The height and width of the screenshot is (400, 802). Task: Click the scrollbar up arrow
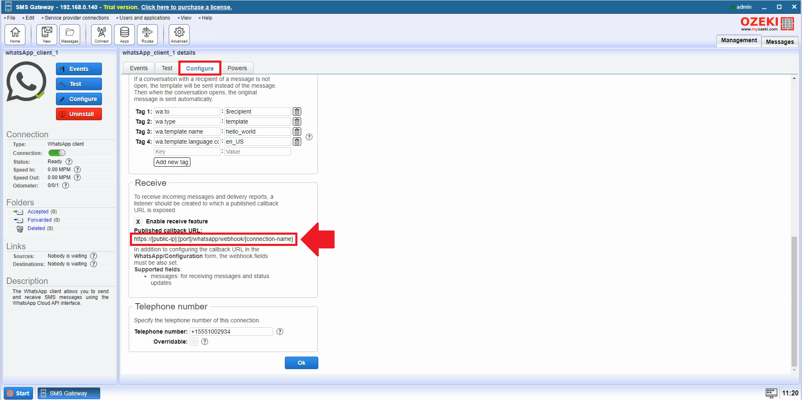(794, 78)
